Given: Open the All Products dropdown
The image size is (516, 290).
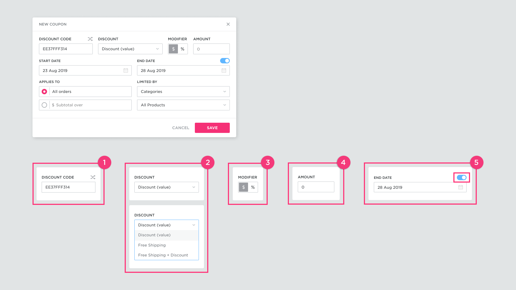Looking at the screenshot, I should 183,105.
